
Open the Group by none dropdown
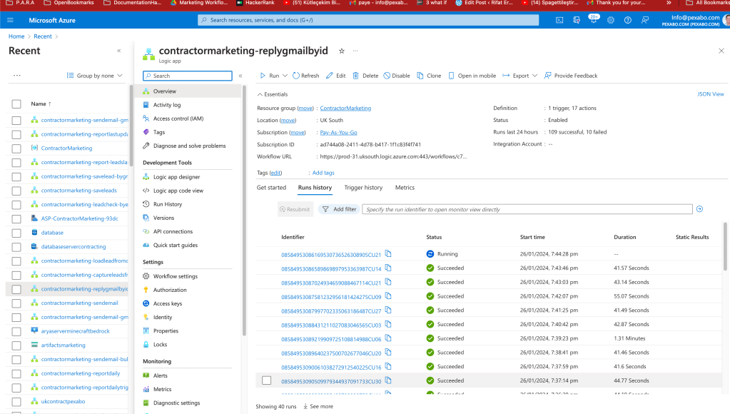coord(94,76)
